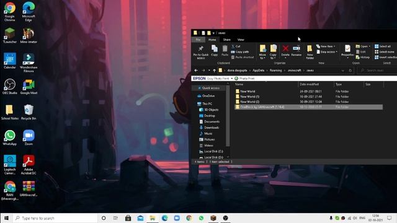Open WhatsApp desktop shortcut

10,138
